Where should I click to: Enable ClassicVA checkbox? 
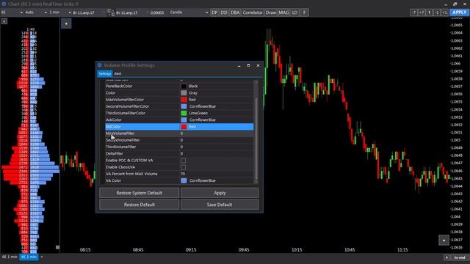pos(183,167)
